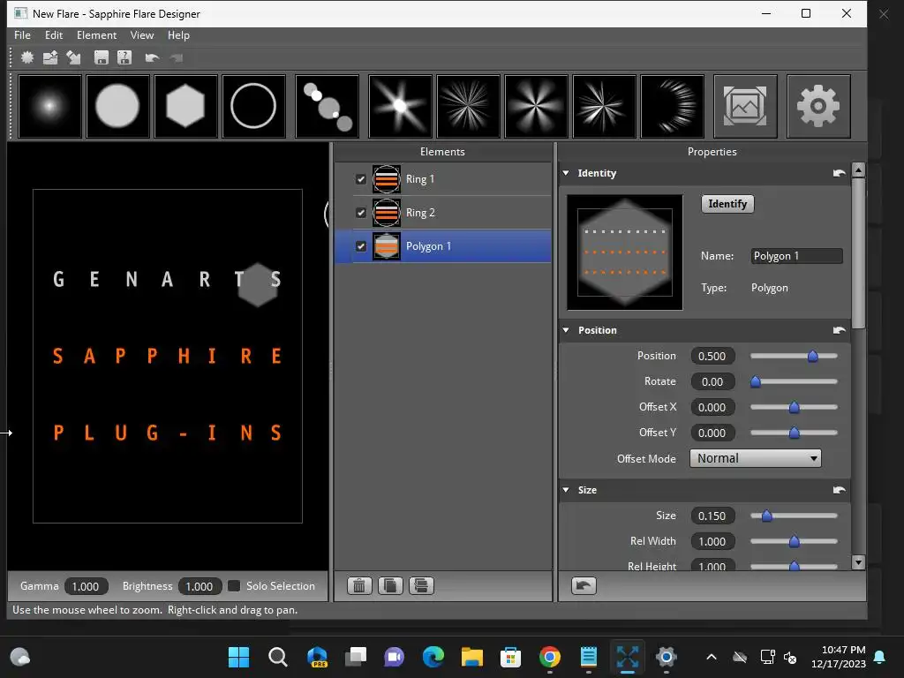Screen dimensions: 904x678
Task: Reset the Identity section
Action: [x=840, y=173]
